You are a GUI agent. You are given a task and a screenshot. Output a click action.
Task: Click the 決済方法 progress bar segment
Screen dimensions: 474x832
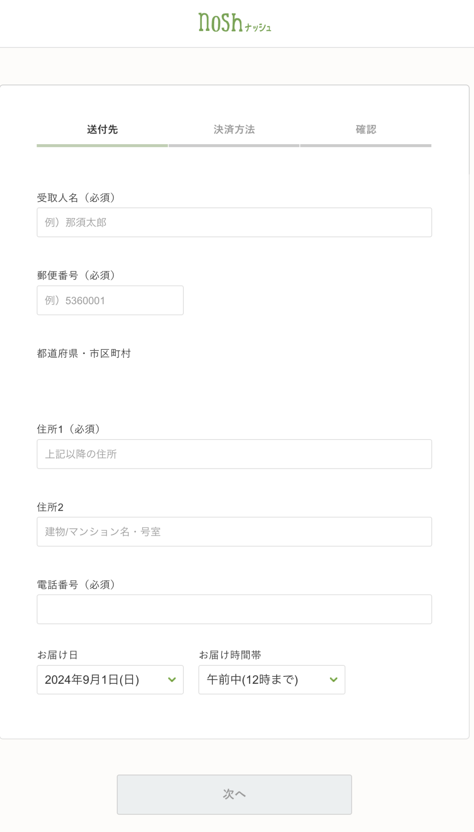click(x=234, y=146)
